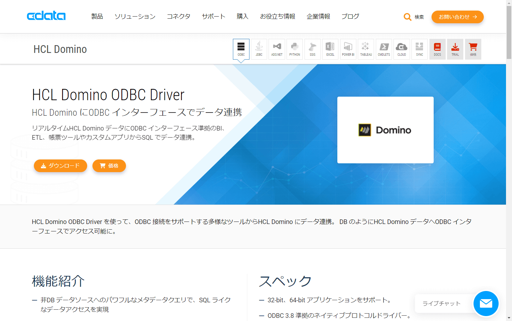512x321 pixels.
Task: Open the お役立ち情報 menu
Action: coord(278,16)
